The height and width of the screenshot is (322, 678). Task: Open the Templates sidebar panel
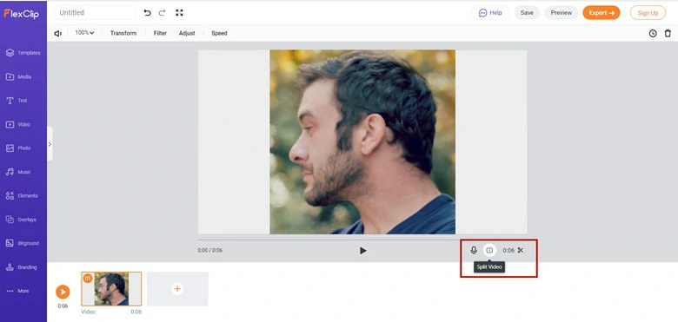point(23,53)
